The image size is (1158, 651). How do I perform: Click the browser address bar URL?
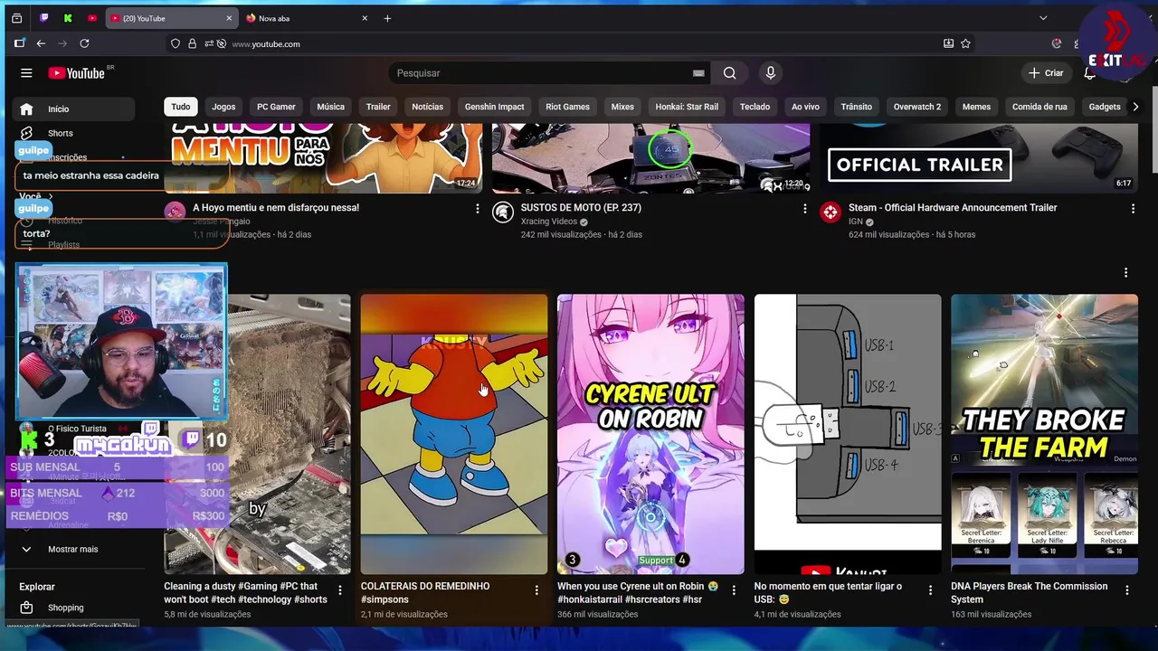[x=266, y=43]
